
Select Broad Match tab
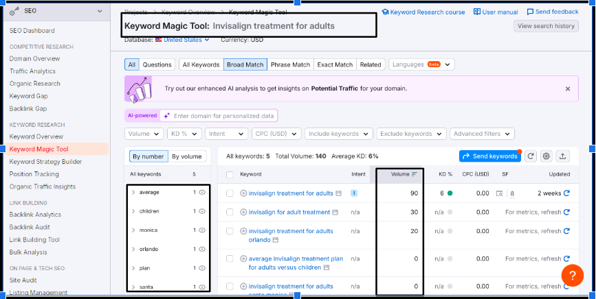(x=245, y=64)
